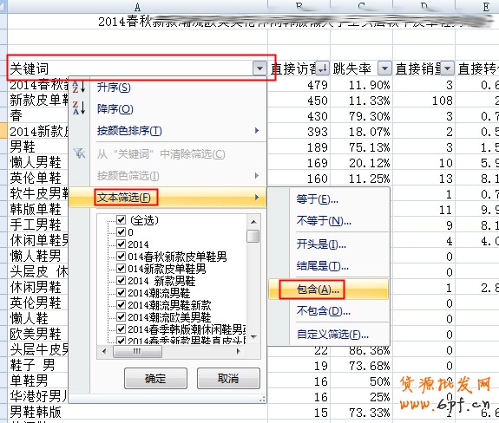The height and width of the screenshot is (423, 499).
Task: Click the 取消 button
Action: tap(228, 379)
